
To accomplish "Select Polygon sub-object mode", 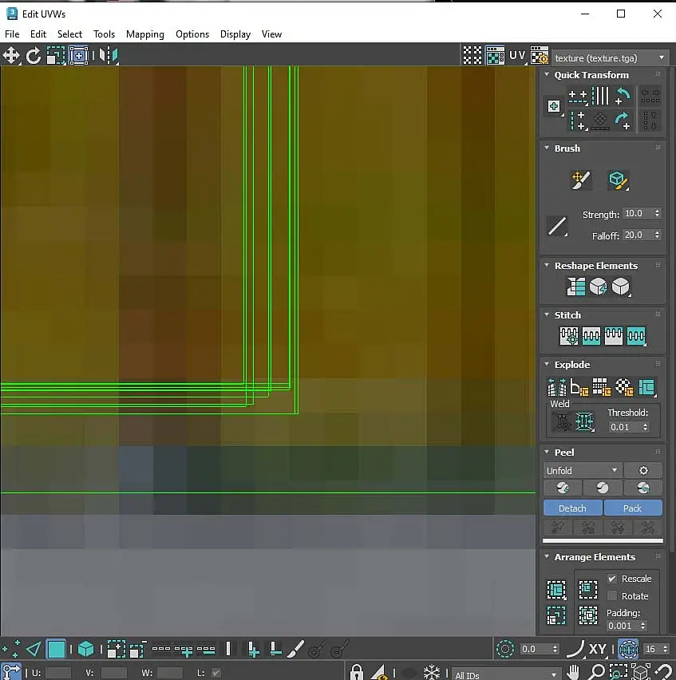I will (56, 649).
